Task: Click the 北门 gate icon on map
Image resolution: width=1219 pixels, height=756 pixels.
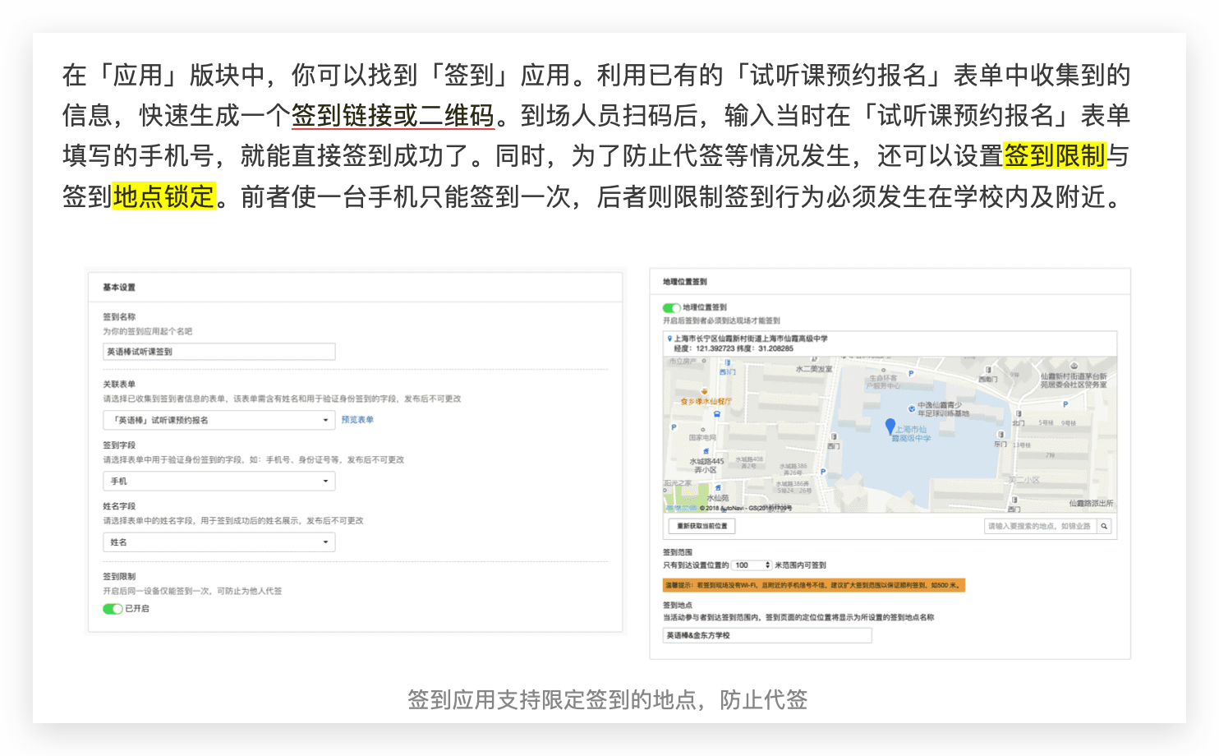Action: (1019, 413)
